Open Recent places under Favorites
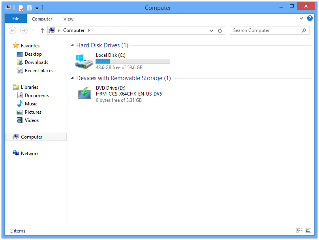The image size is (319, 240). tap(39, 71)
